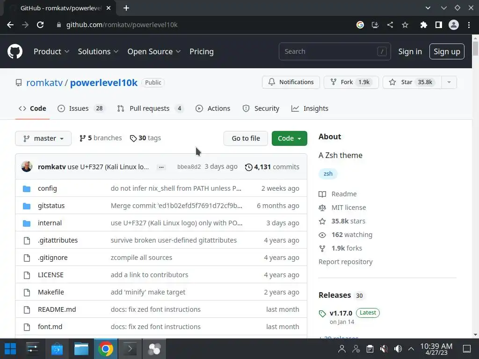Toggle the muted audio tray icon
Screen dimensions: 479x359
384,349
